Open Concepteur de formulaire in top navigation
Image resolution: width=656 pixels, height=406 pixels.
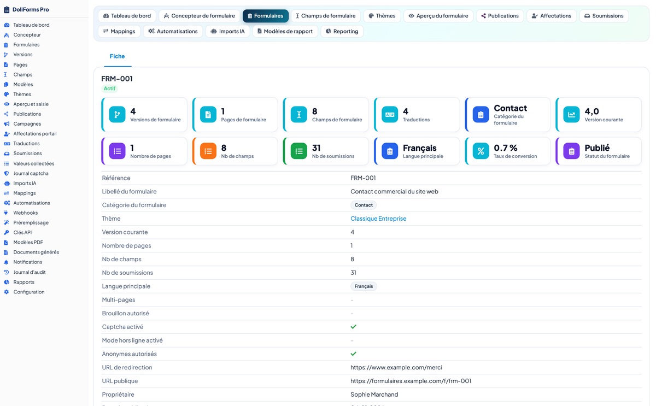(200, 16)
